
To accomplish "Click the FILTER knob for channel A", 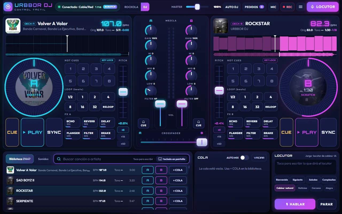I will (151, 91).
